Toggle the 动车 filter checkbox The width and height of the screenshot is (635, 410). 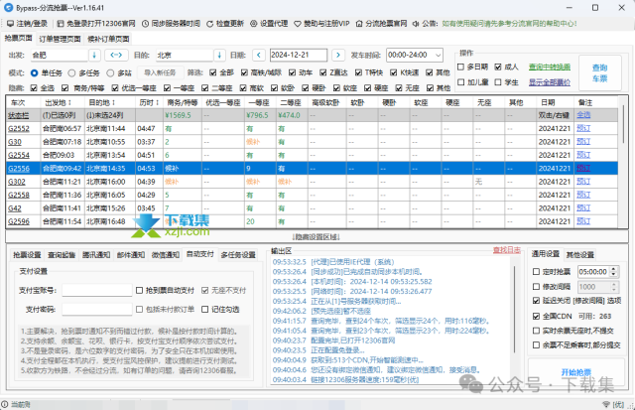tap(292, 72)
